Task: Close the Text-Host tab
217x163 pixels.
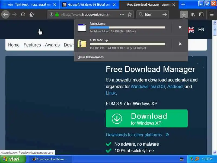Action: [55, 5]
